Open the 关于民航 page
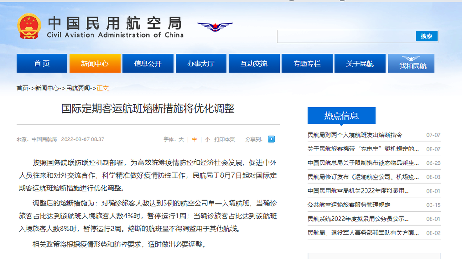 click(360, 64)
